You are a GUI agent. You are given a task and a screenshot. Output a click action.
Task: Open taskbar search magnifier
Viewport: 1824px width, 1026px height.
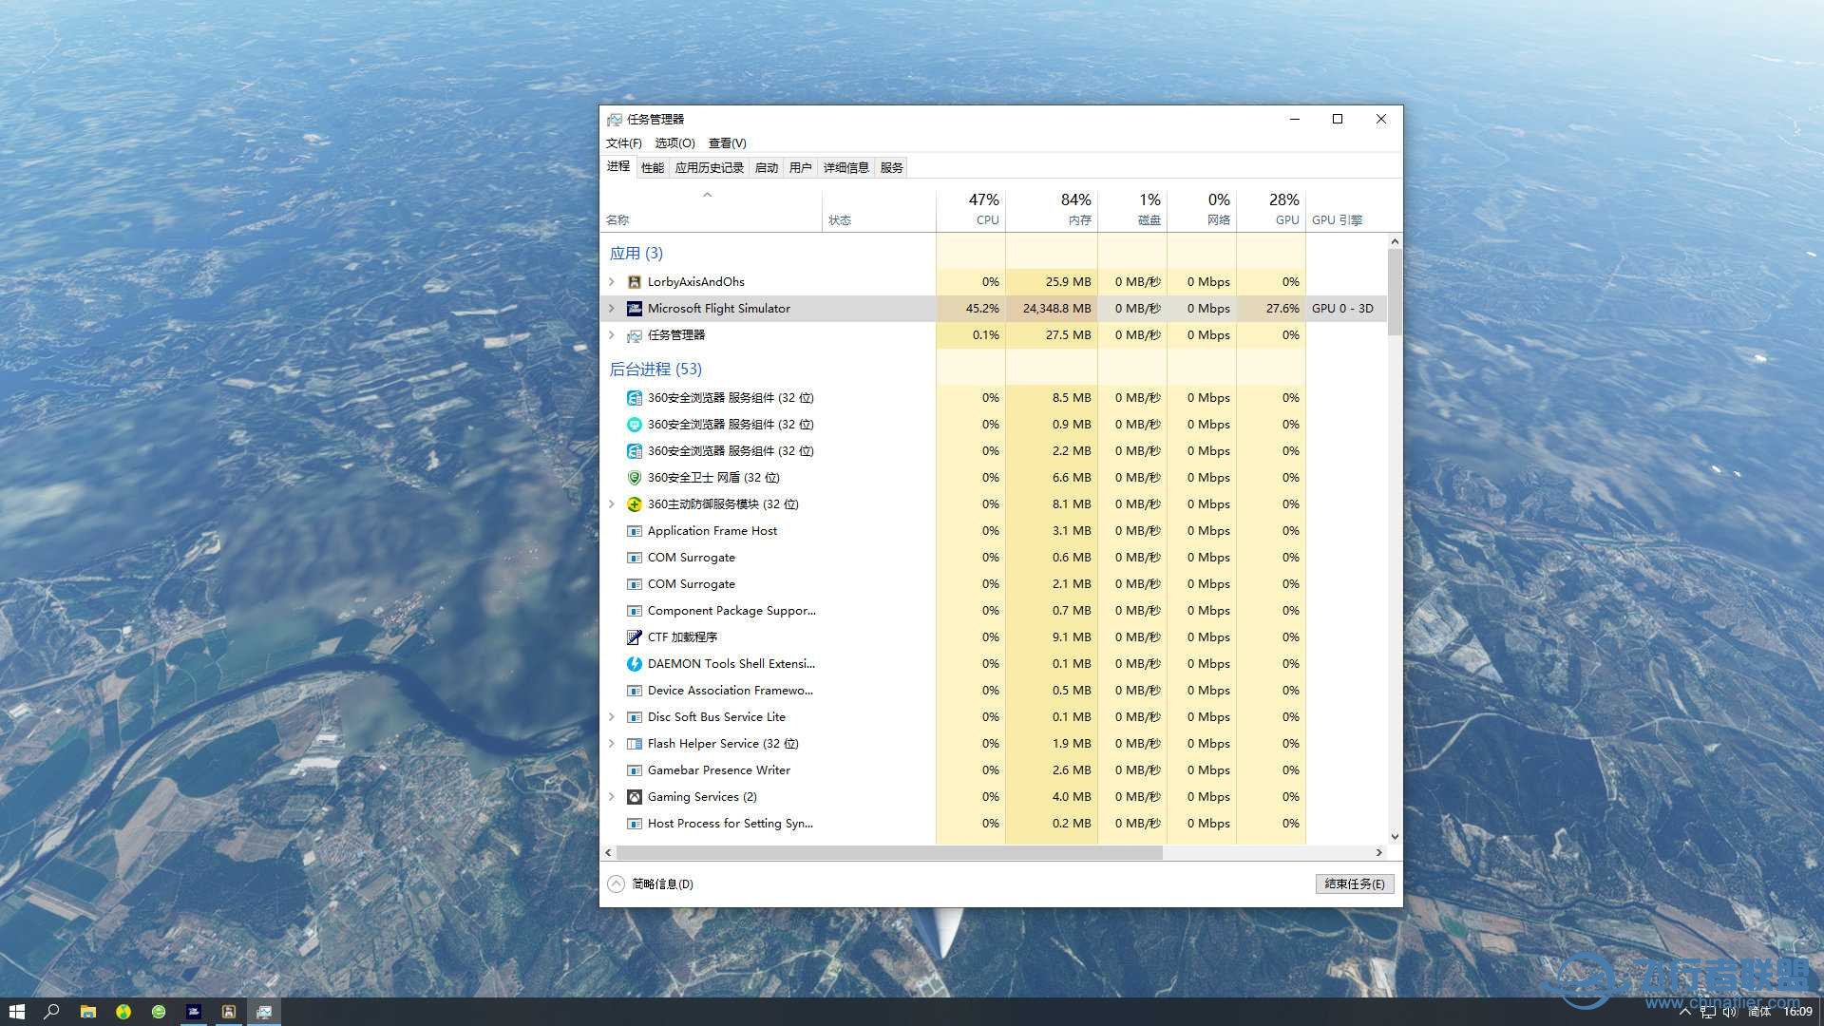pyautogui.click(x=52, y=1012)
